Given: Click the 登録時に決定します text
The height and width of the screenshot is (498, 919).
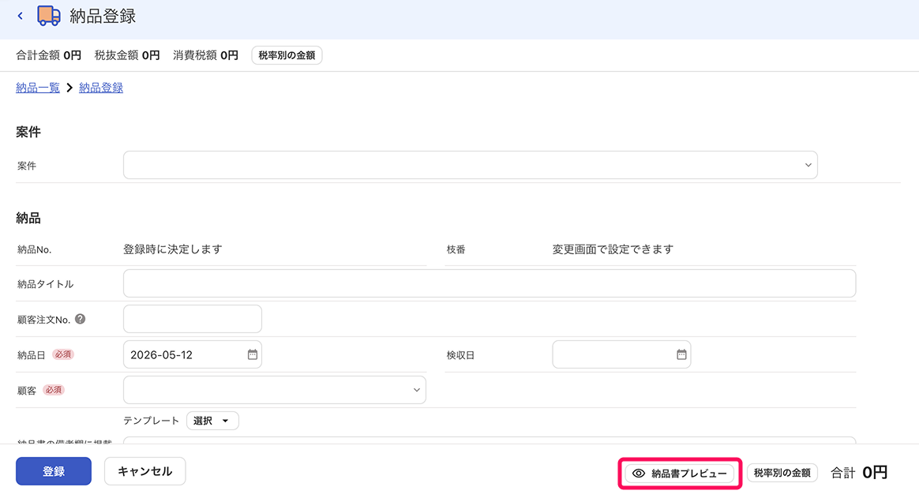Looking at the screenshot, I should 173,249.
